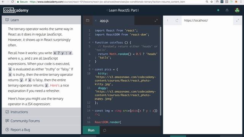
Task: Open the Learn panel header
Action: (x=42, y=20)
